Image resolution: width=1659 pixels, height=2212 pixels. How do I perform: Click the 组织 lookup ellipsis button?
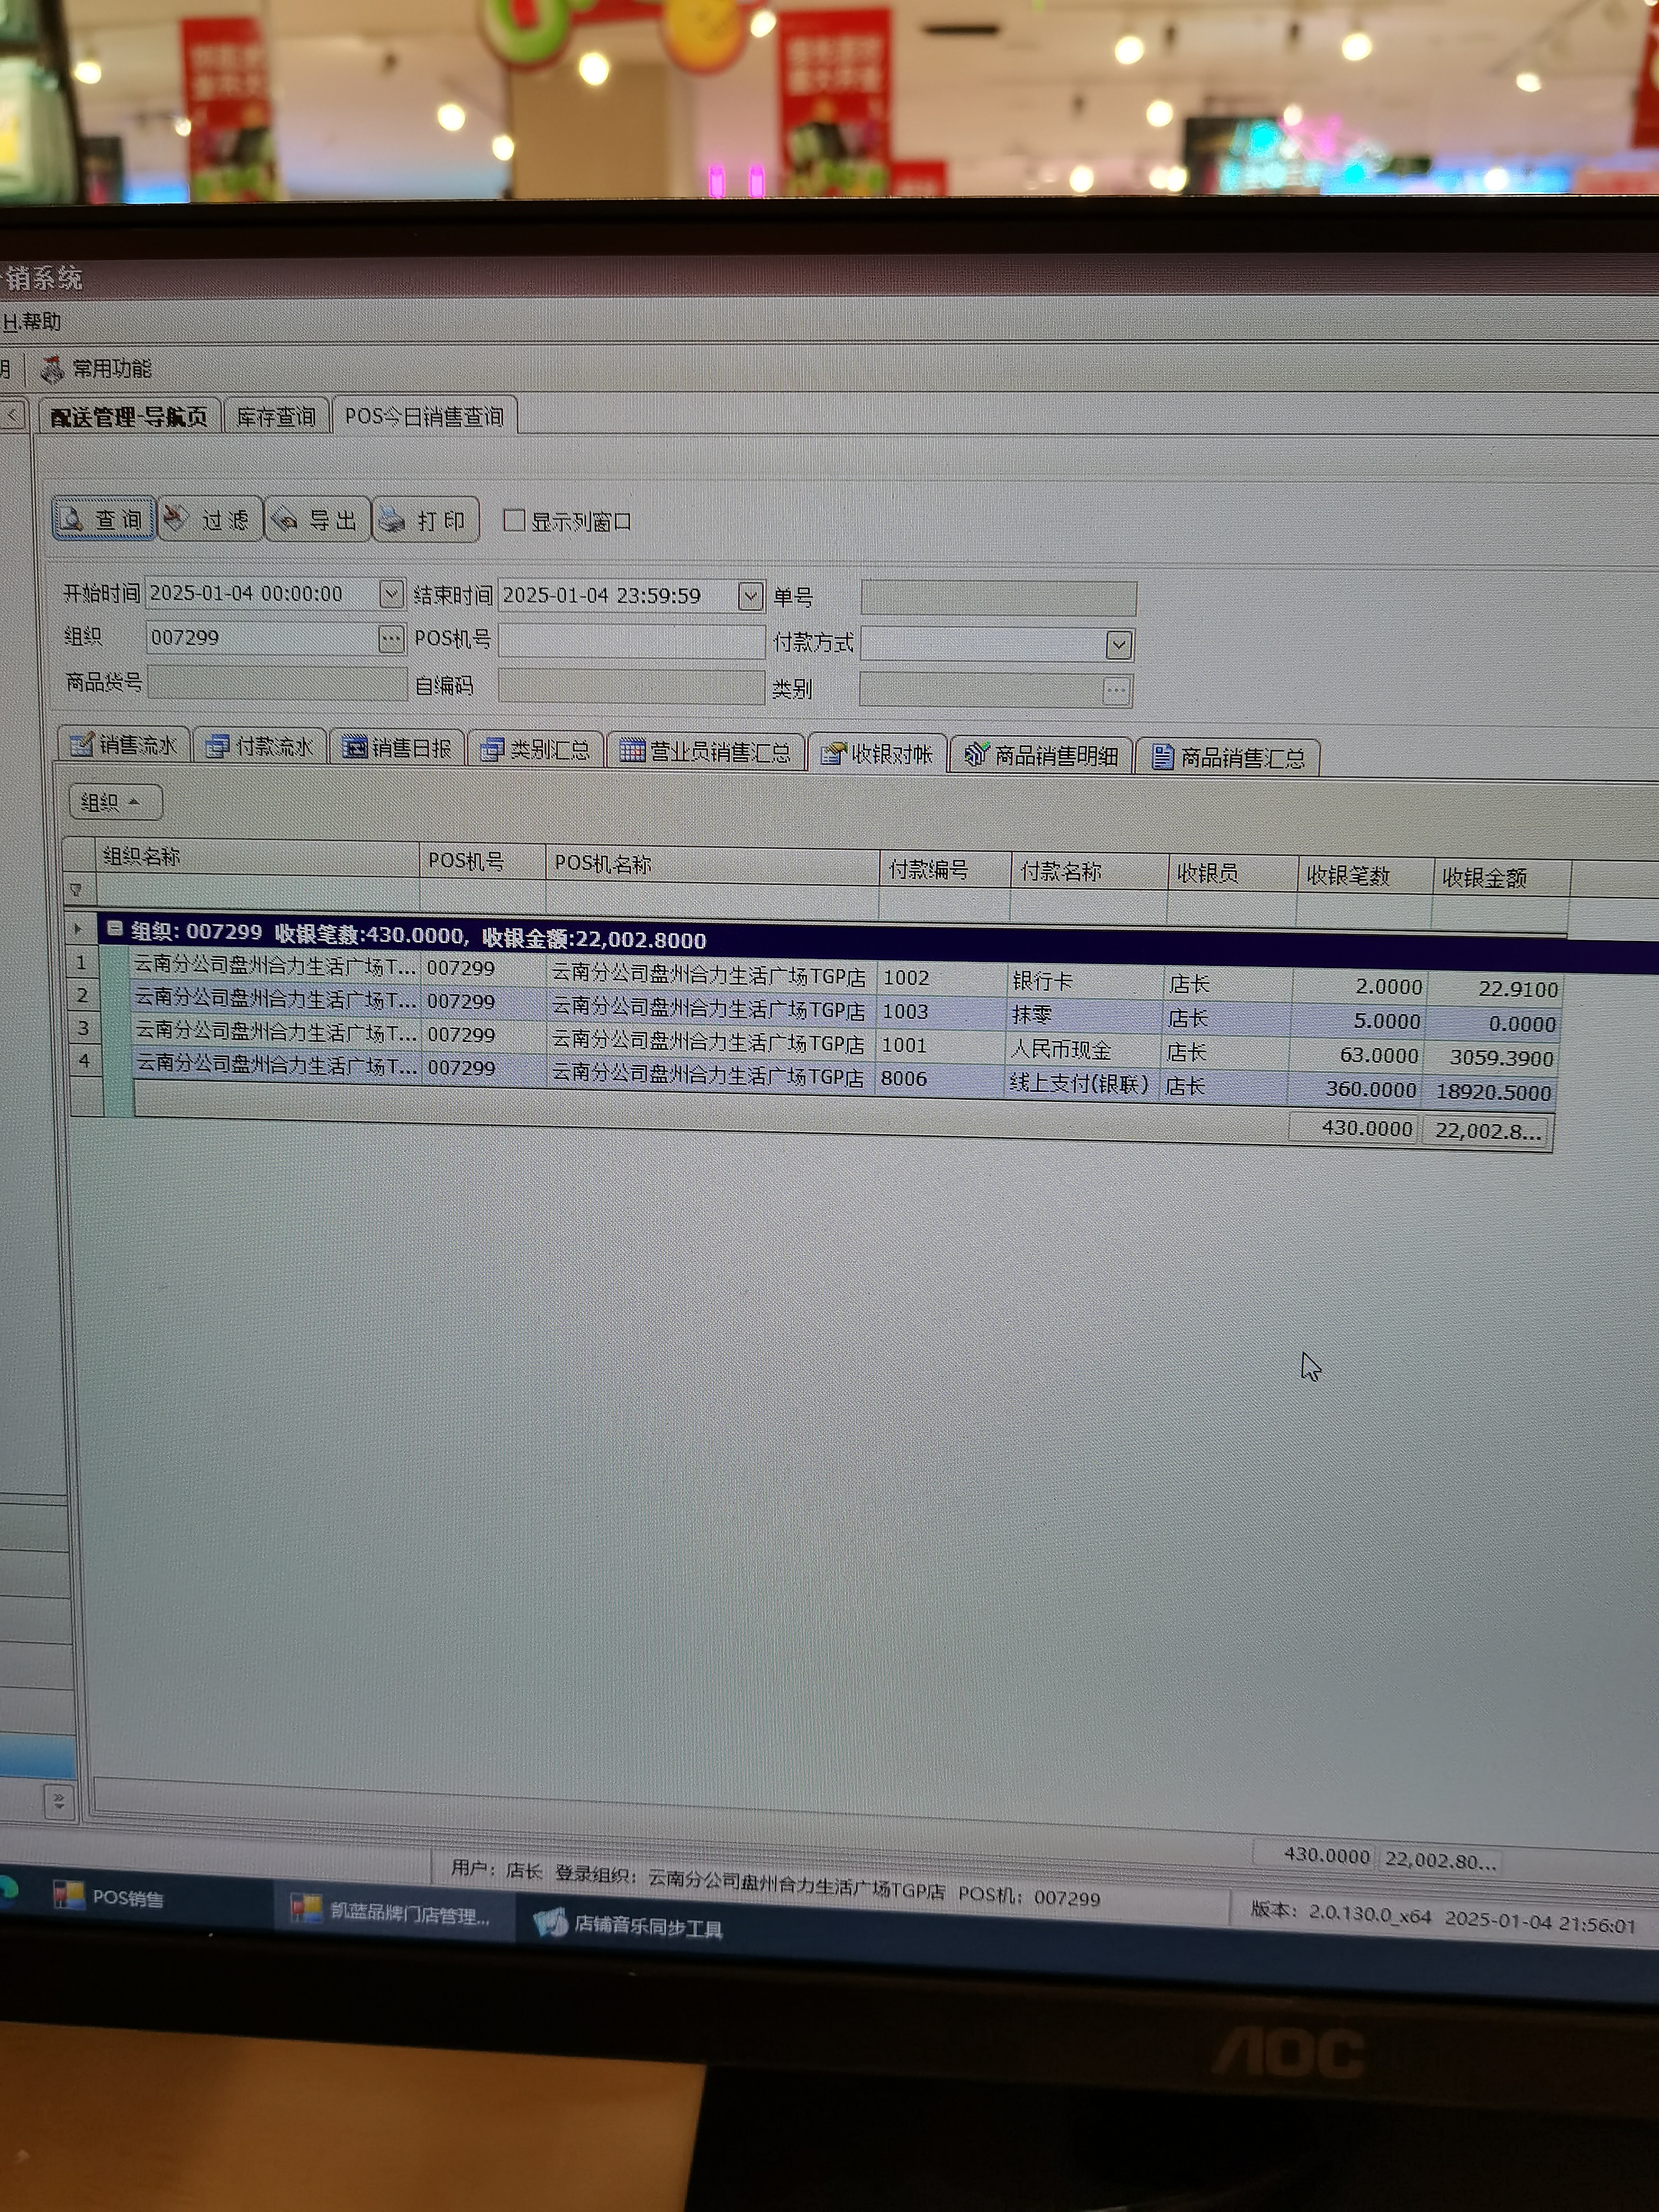coord(391,638)
